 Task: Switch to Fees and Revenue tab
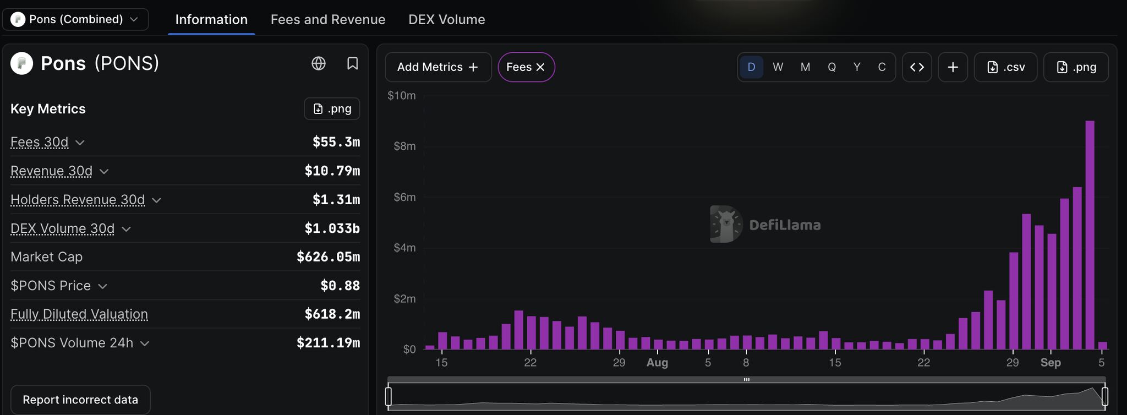click(328, 19)
